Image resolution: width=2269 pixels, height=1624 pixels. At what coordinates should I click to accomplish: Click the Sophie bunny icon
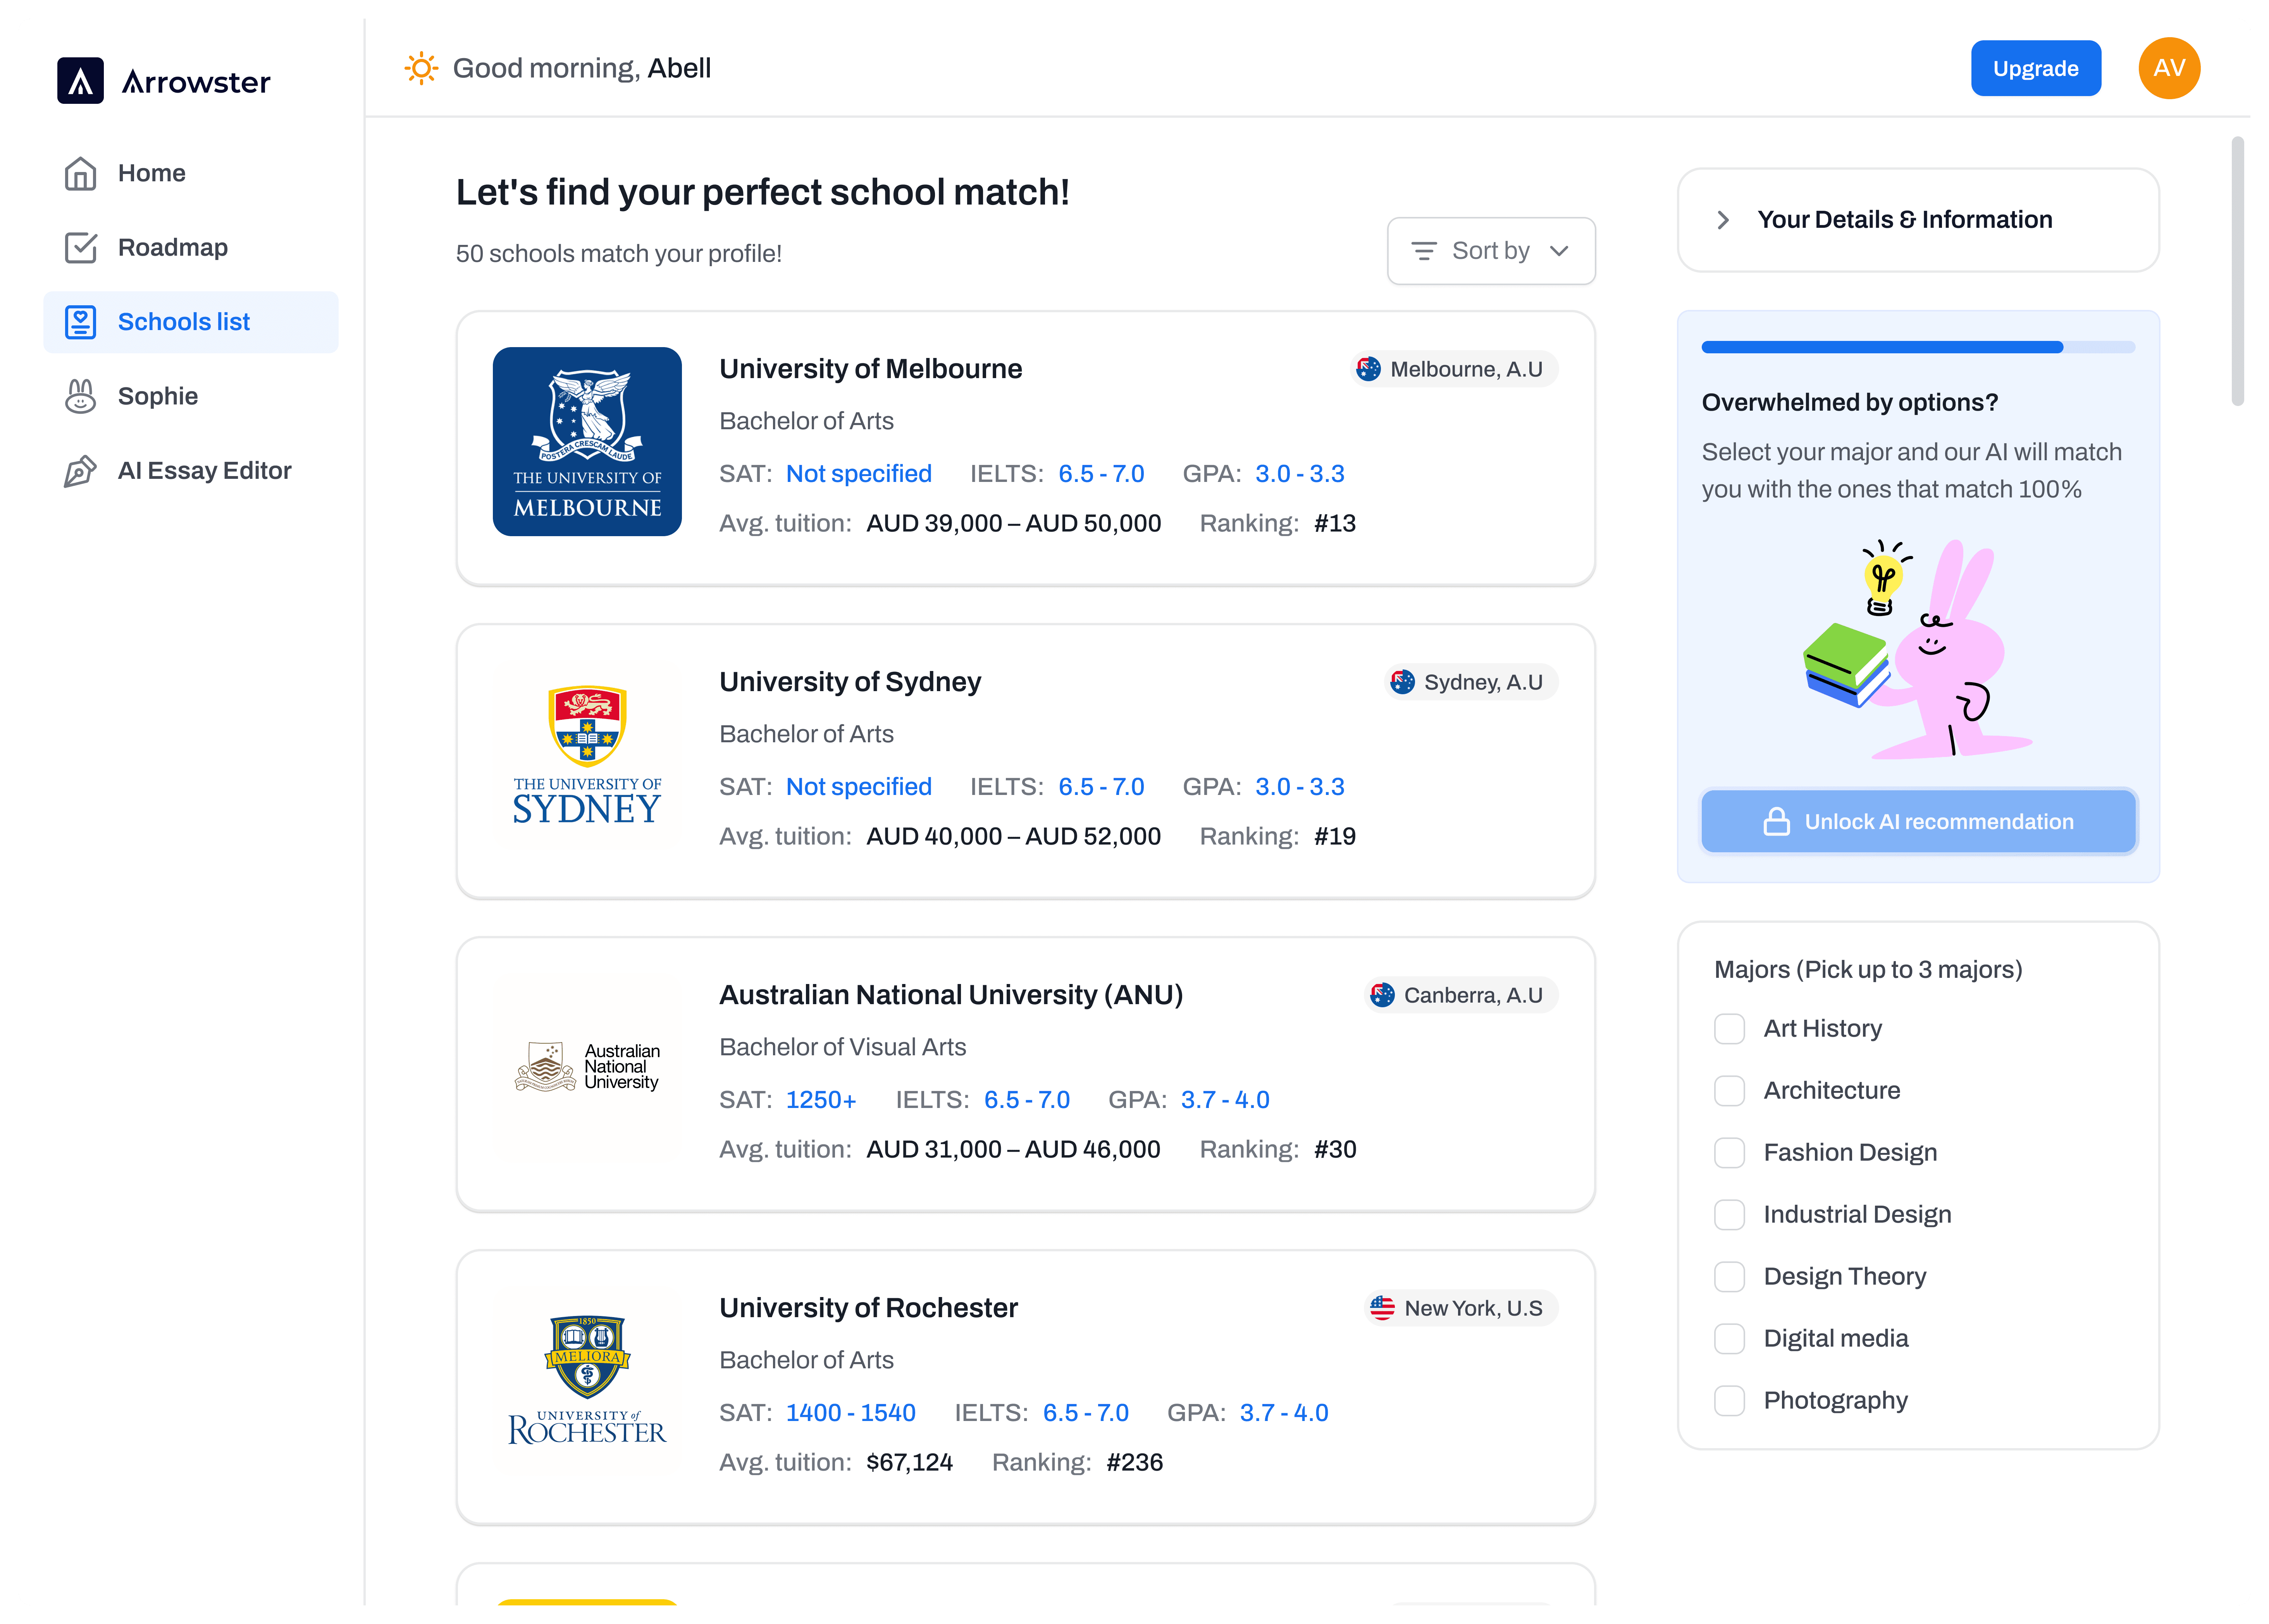coord(80,396)
